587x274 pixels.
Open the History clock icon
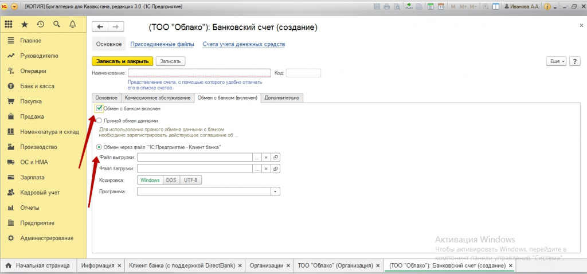[x=41, y=24]
